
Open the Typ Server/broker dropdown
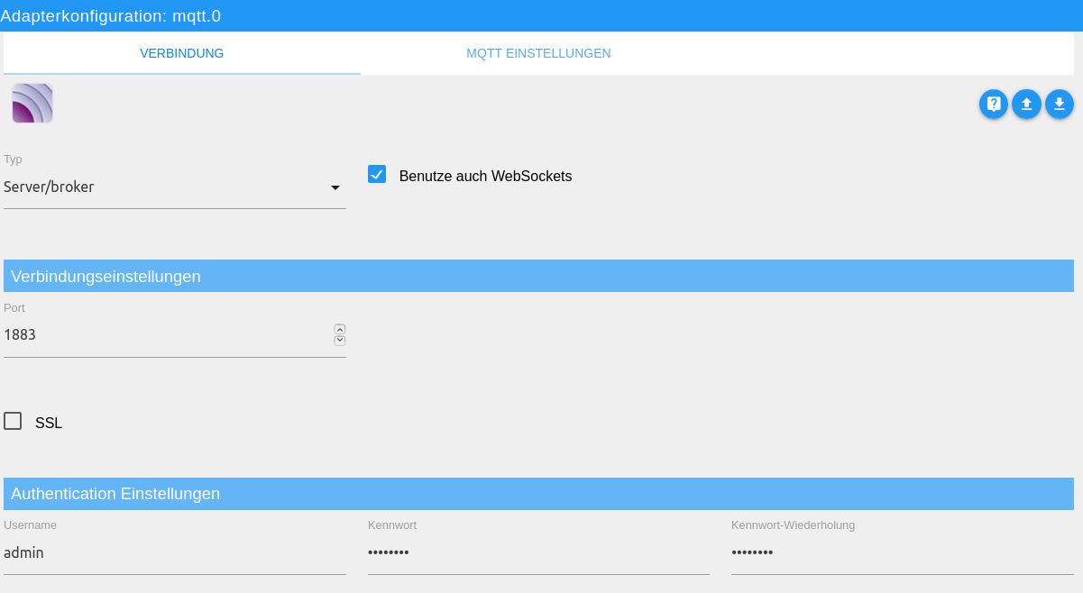tap(175, 187)
